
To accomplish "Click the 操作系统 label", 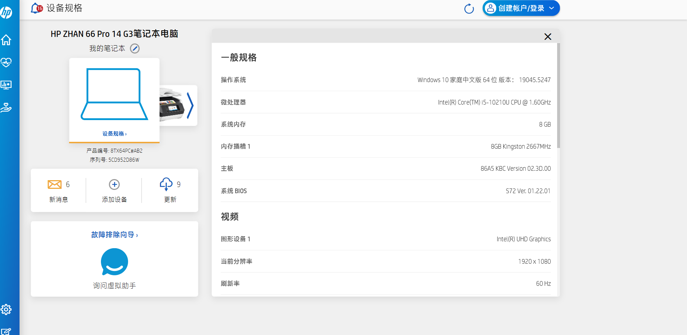I will [x=233, y=80].
